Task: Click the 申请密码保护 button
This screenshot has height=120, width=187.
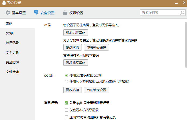Action: 96,47
